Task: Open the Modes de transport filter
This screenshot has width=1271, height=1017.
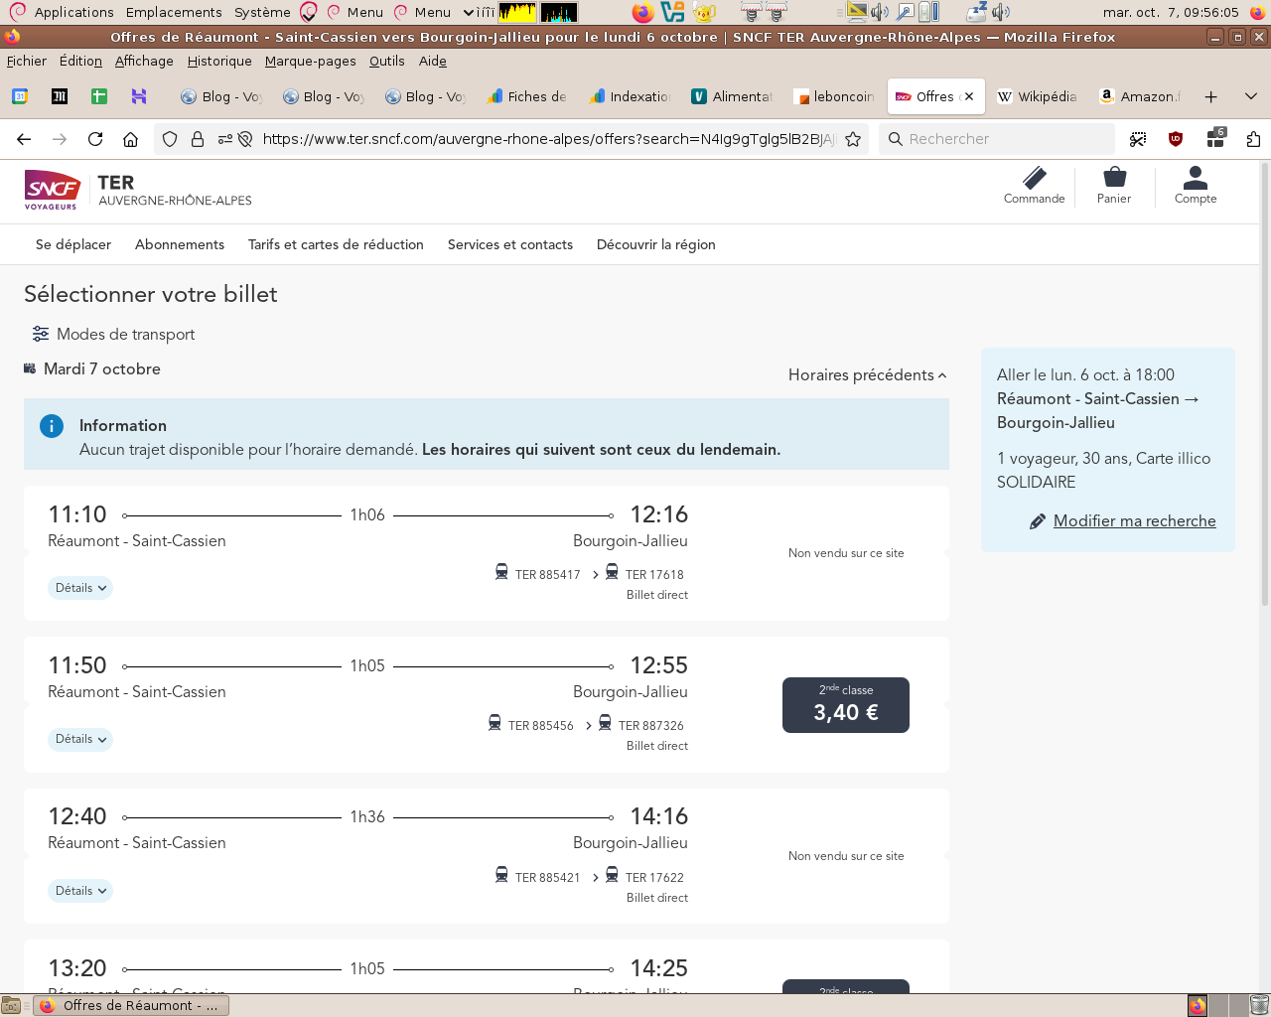Action: (113, 335)
